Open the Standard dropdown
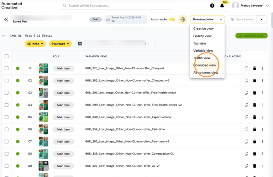This screenshot has height=177, width=273. pos(60,44)
